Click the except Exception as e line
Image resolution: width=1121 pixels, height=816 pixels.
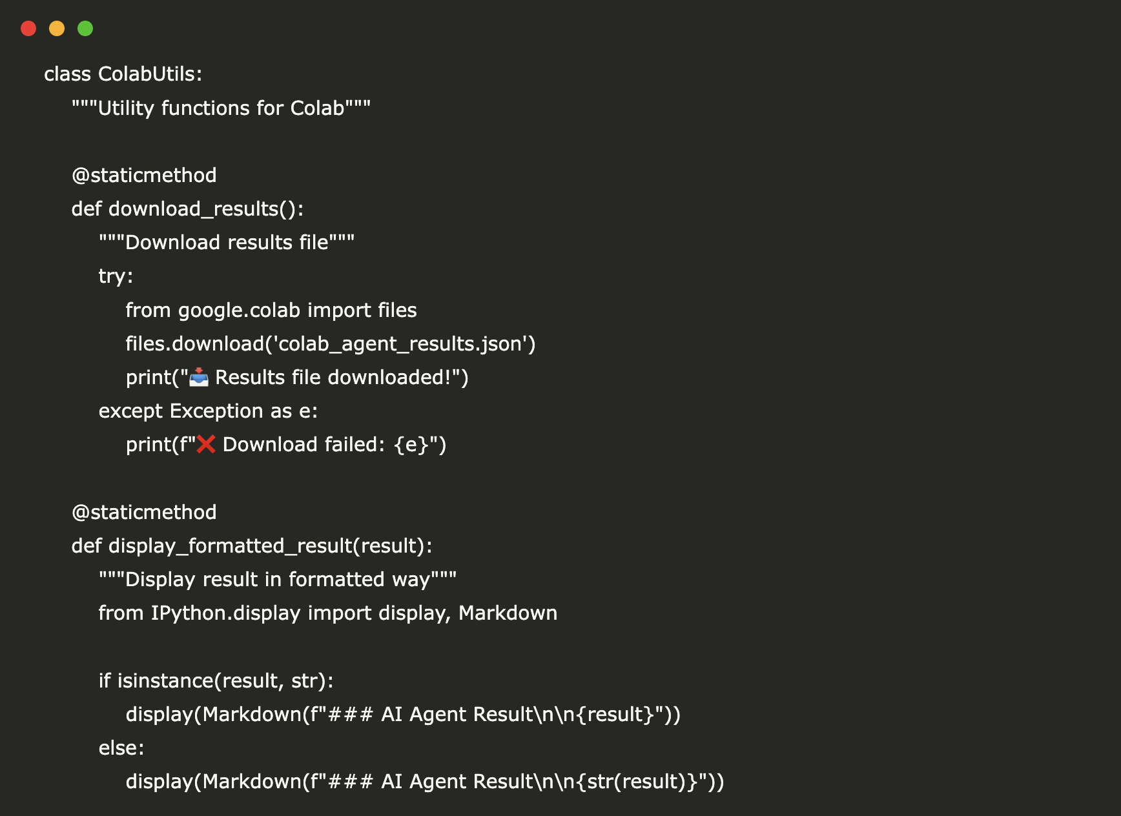pyautogui.click(x=208, y=411)
